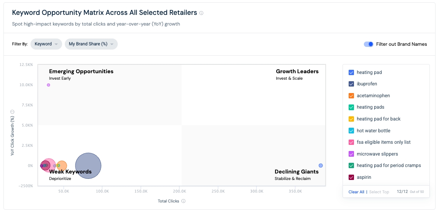Toggle Filter out Brand Names switch

tap(368, 44)
